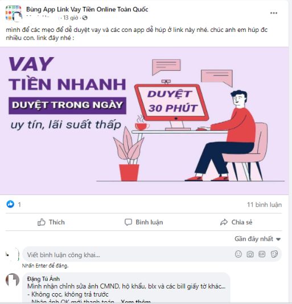Click the public globe privacy icon
The height and width of the screenshot is (304, 292).
[85, 18]
